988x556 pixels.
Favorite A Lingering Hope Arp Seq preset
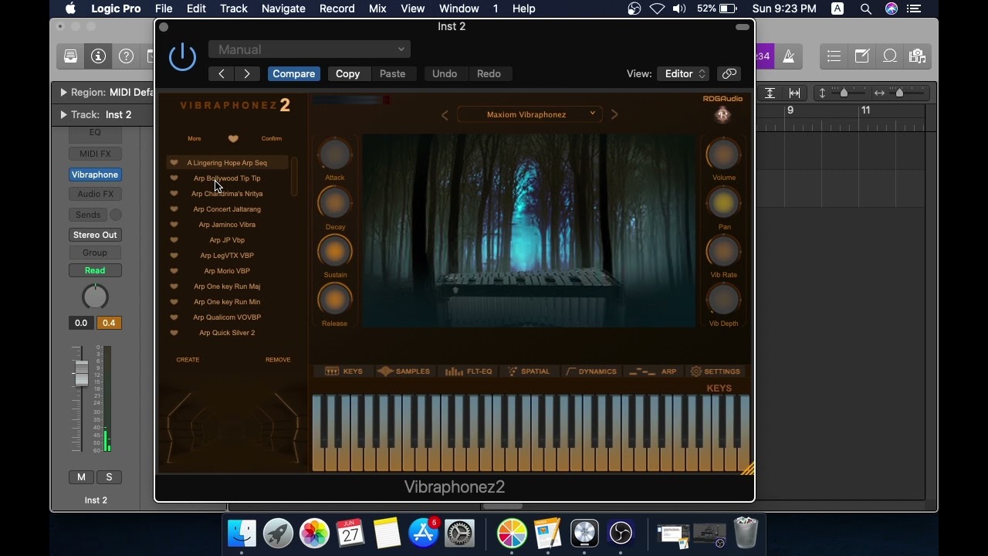[x=174, y=163]
